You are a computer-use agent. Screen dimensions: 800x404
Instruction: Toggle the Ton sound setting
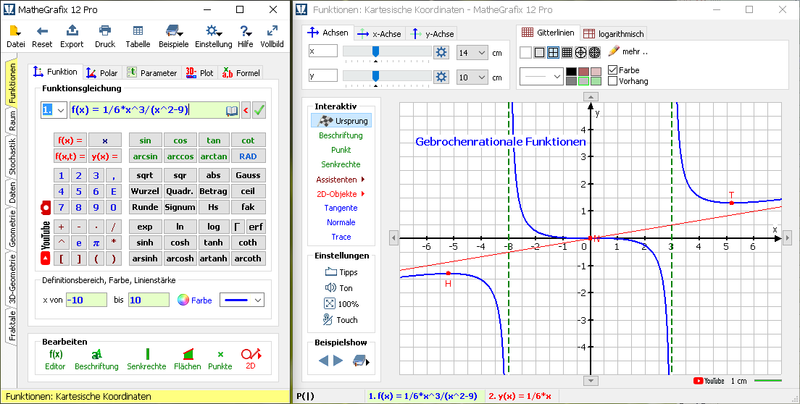click(x=339, y=288)
